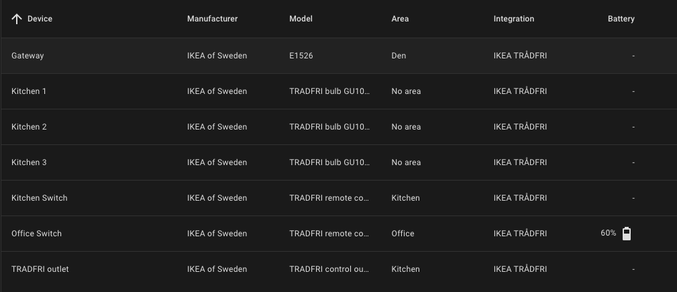Click the battery icon for Office Switch
The height and width of the screenshot is (292, 677).
point(627,234)
